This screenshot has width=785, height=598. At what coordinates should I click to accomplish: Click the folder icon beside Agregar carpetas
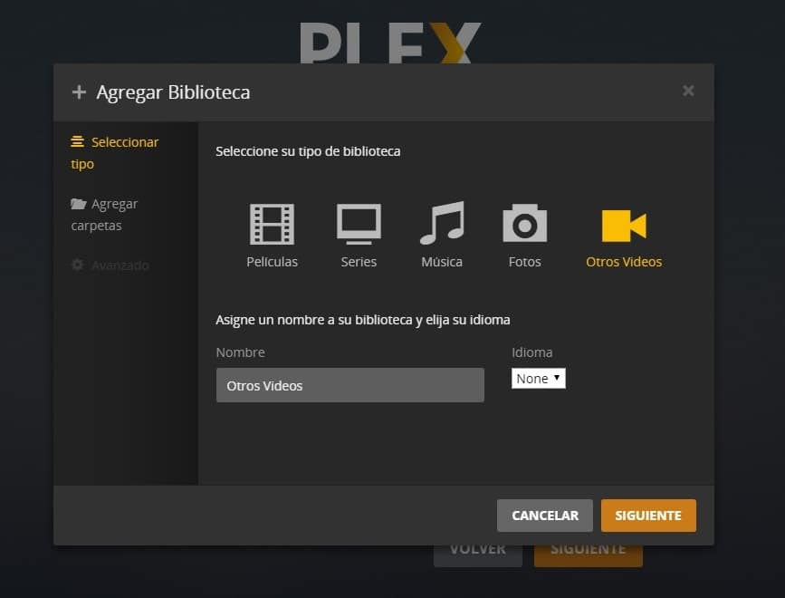point(79,204)
